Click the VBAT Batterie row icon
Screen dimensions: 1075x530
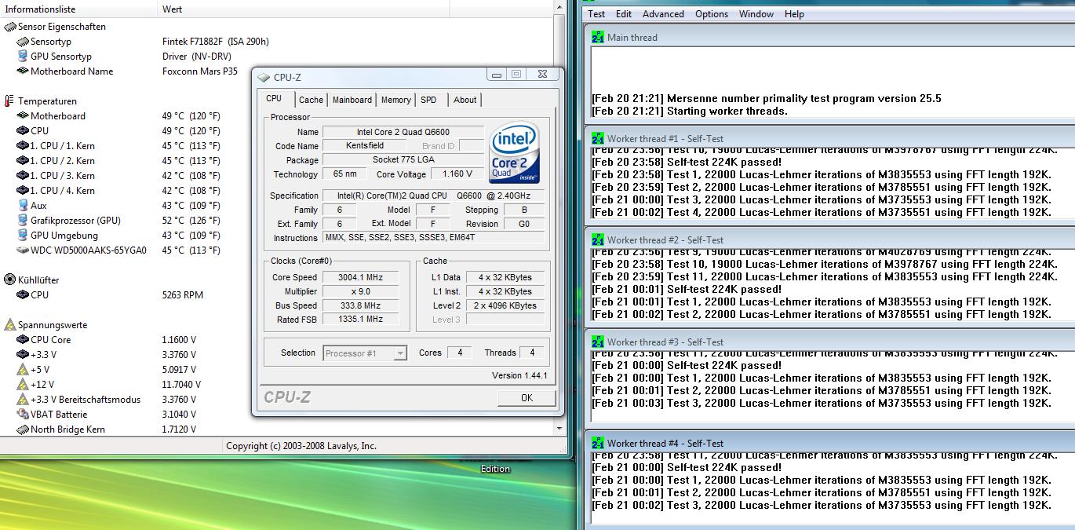(23, 415)
